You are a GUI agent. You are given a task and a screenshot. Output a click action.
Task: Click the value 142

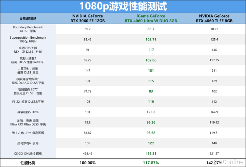(x=214, y=102)
